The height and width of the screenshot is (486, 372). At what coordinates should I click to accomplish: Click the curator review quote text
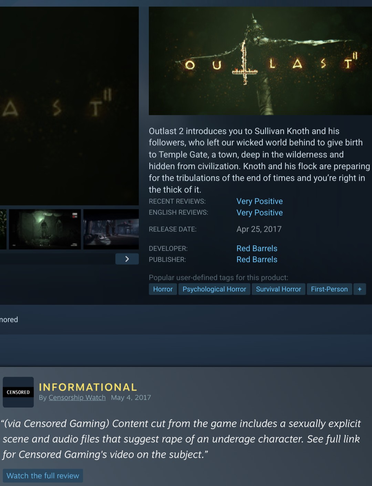181,439
